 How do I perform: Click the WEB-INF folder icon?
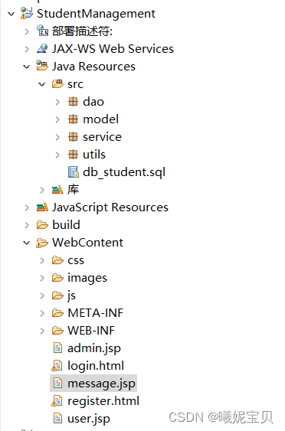coord(57,331)
